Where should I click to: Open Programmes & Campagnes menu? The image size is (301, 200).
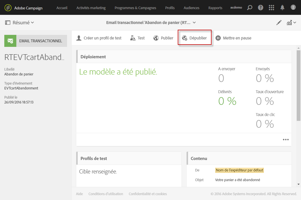[135, 8]
